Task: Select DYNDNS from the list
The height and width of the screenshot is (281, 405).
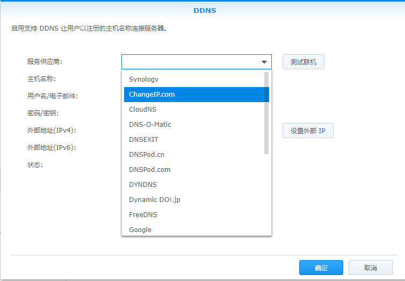Action: coord(197,185)
